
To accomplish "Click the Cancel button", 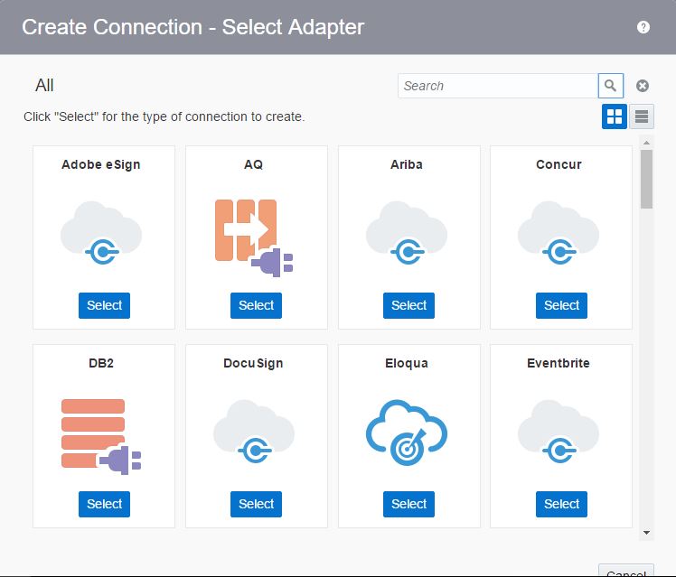I will point(626,571).
